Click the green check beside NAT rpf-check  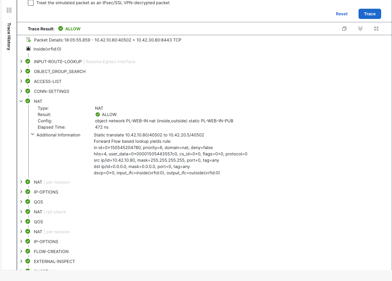coord(28,212)
